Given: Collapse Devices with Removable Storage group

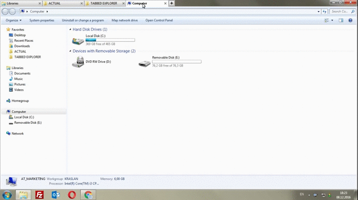Looking at the screenshot, I should pos(70,51).
